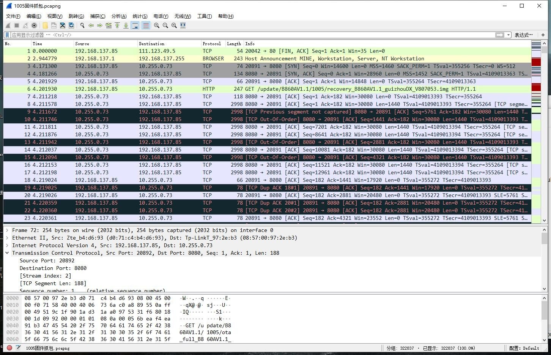Sort by the Source column header

coord(105,44)
